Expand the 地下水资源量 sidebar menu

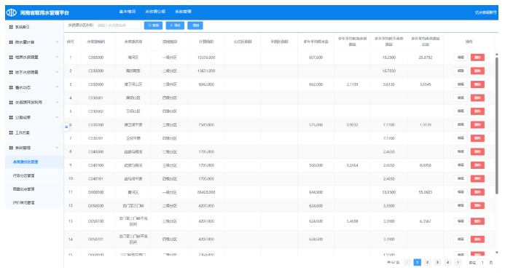(34, 72)
